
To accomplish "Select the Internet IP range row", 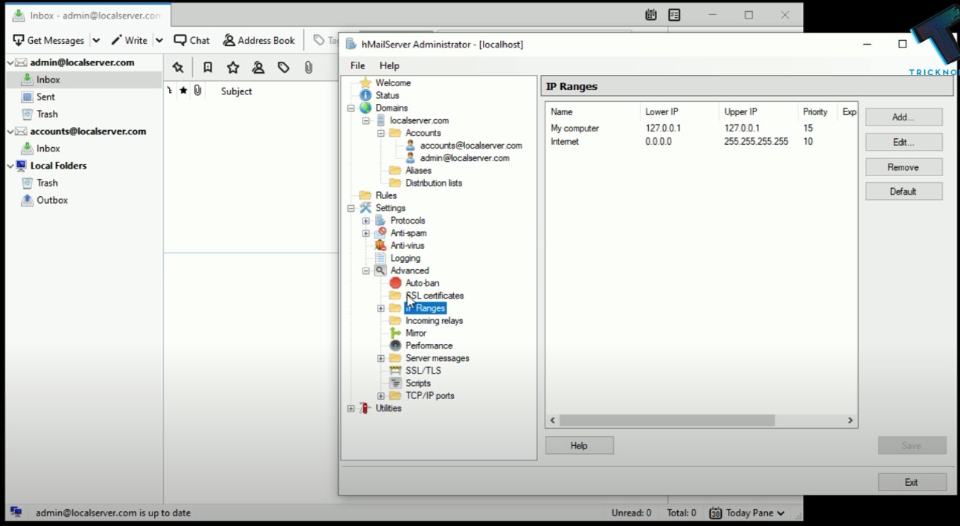I will pos(701,141).
